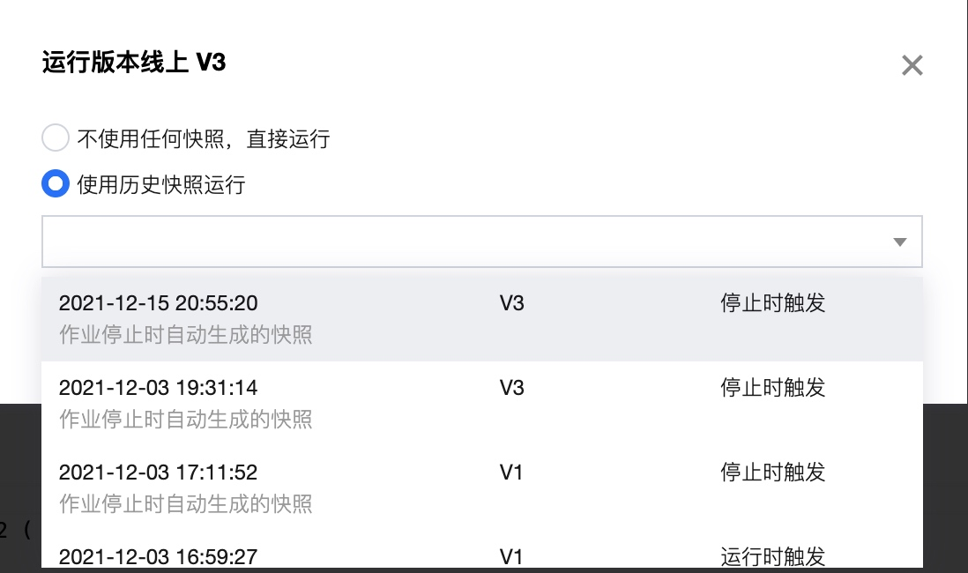Click 停止时触发 in the 19:31:14 snapshot row
968x573 pixels.
pyautogui.click(x=773, y=388)
